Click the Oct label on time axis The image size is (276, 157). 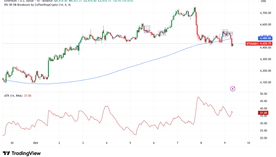tap(36, 142)
